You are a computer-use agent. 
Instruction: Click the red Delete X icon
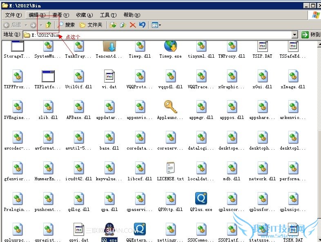(x=132, y=25)
